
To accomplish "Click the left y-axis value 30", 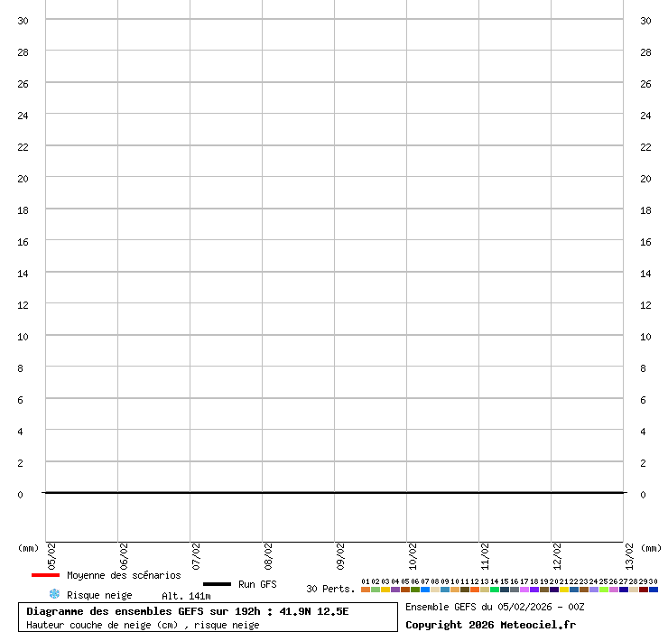I will click(23, 20).
